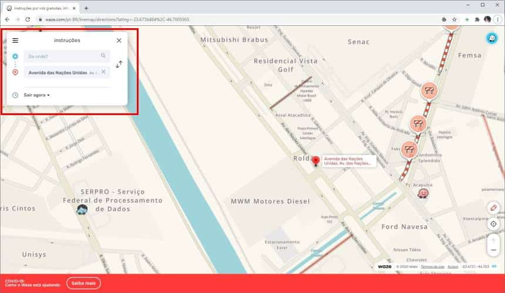Viewport: 505px width, 293px height.
Task: Click the Waze logo in the map footer
Action: click(x=385, y=267)
